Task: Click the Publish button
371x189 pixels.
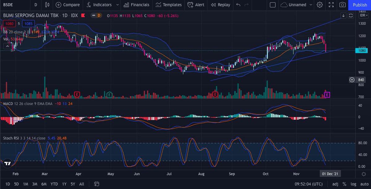Action: pyautogui.click(x=360, y=5)
